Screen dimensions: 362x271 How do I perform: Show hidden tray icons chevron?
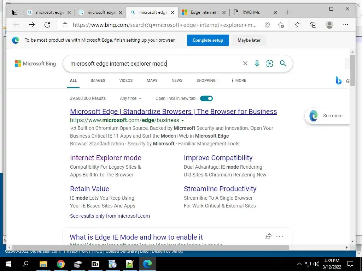click(299, 264)
